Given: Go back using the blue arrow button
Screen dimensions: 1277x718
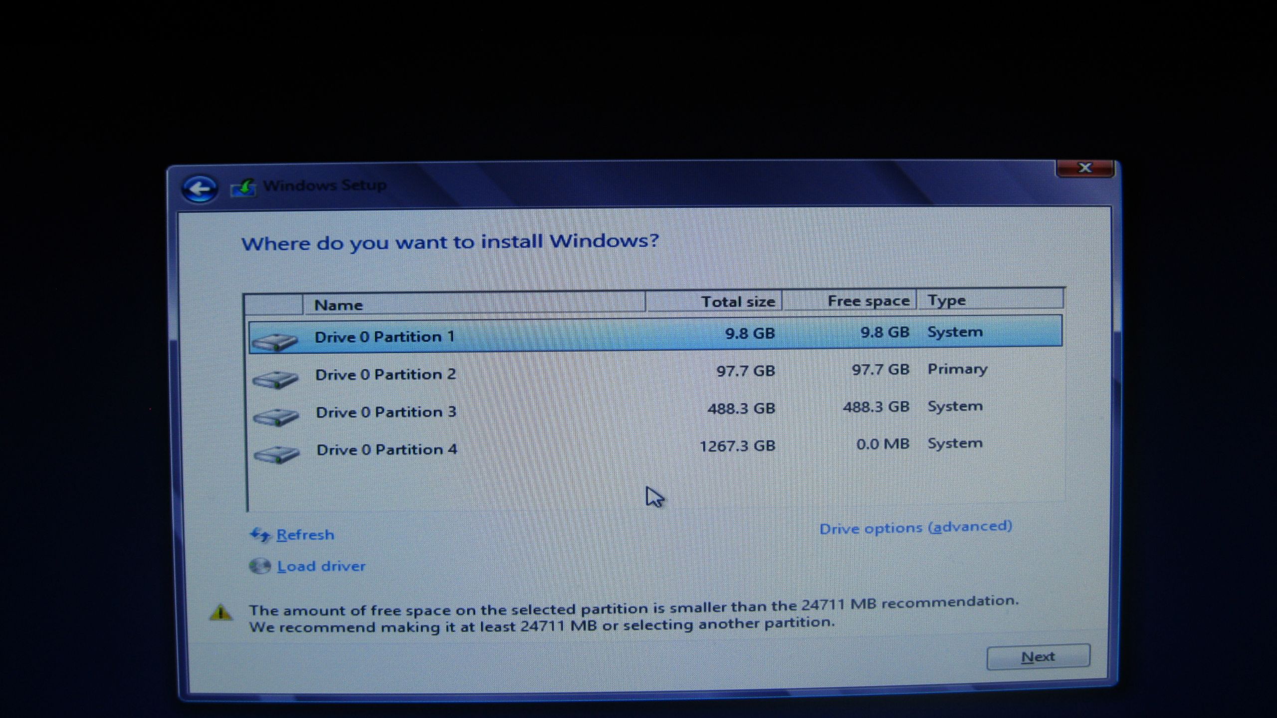Looking at the screenshot, I should [x=200, y=189].
